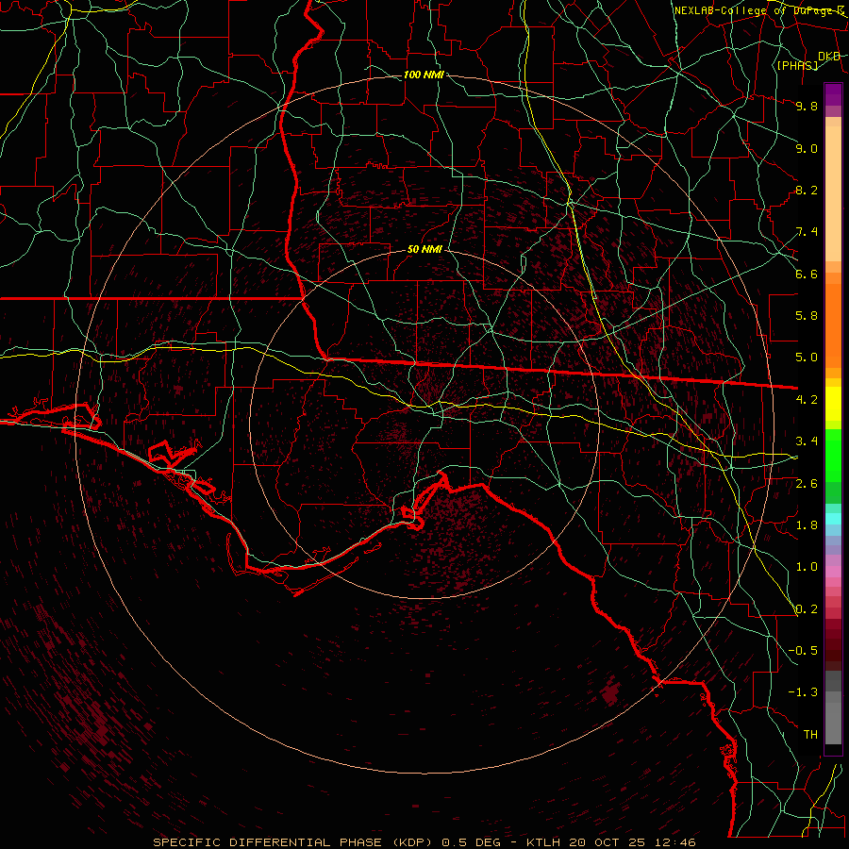
Task: Pick the cyan segment of the color bar
Action: pyautogui.click(x=833, y=519)
